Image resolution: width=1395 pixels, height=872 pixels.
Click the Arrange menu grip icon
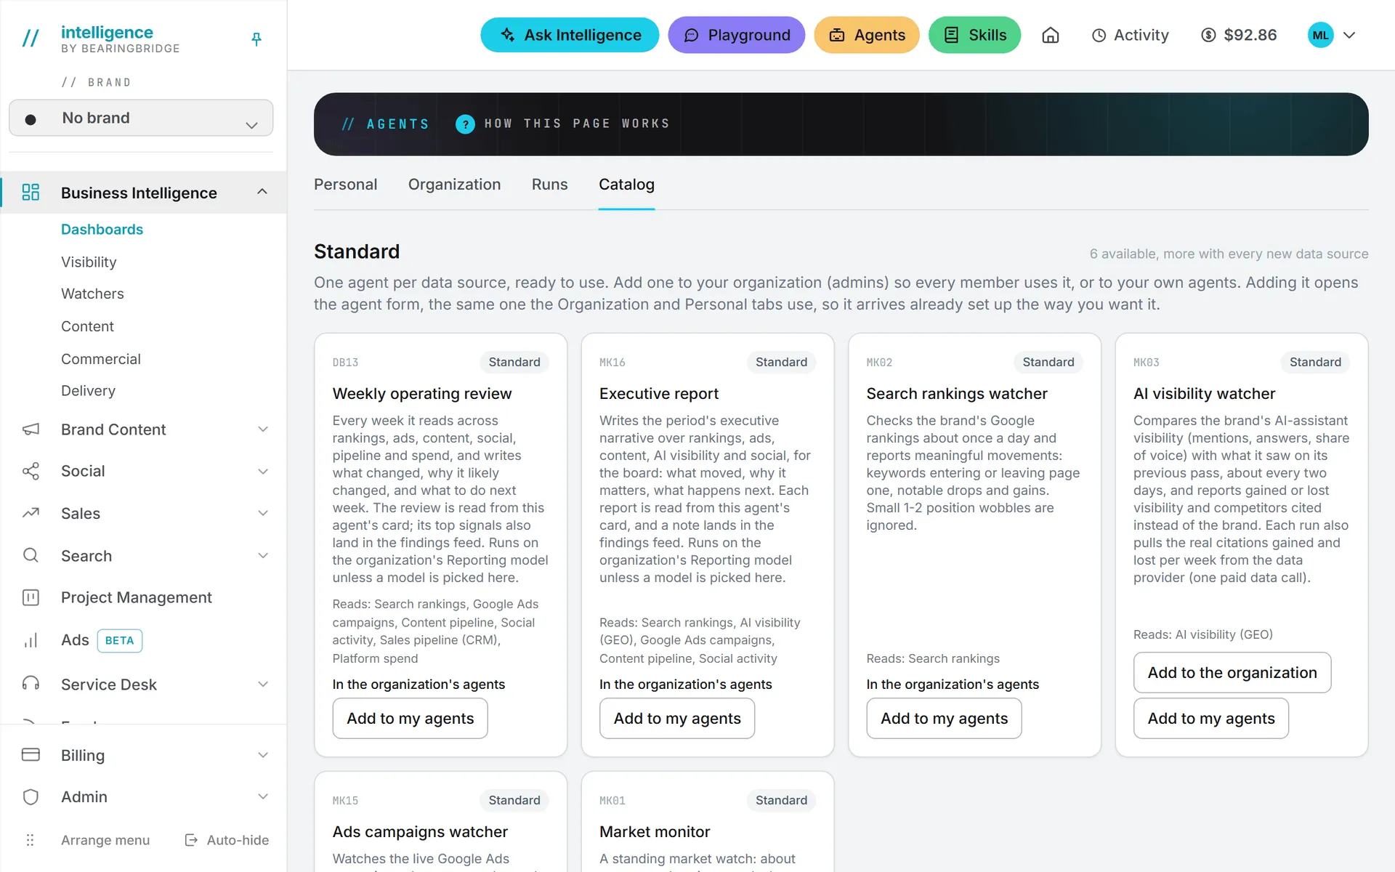pos(30,840)
